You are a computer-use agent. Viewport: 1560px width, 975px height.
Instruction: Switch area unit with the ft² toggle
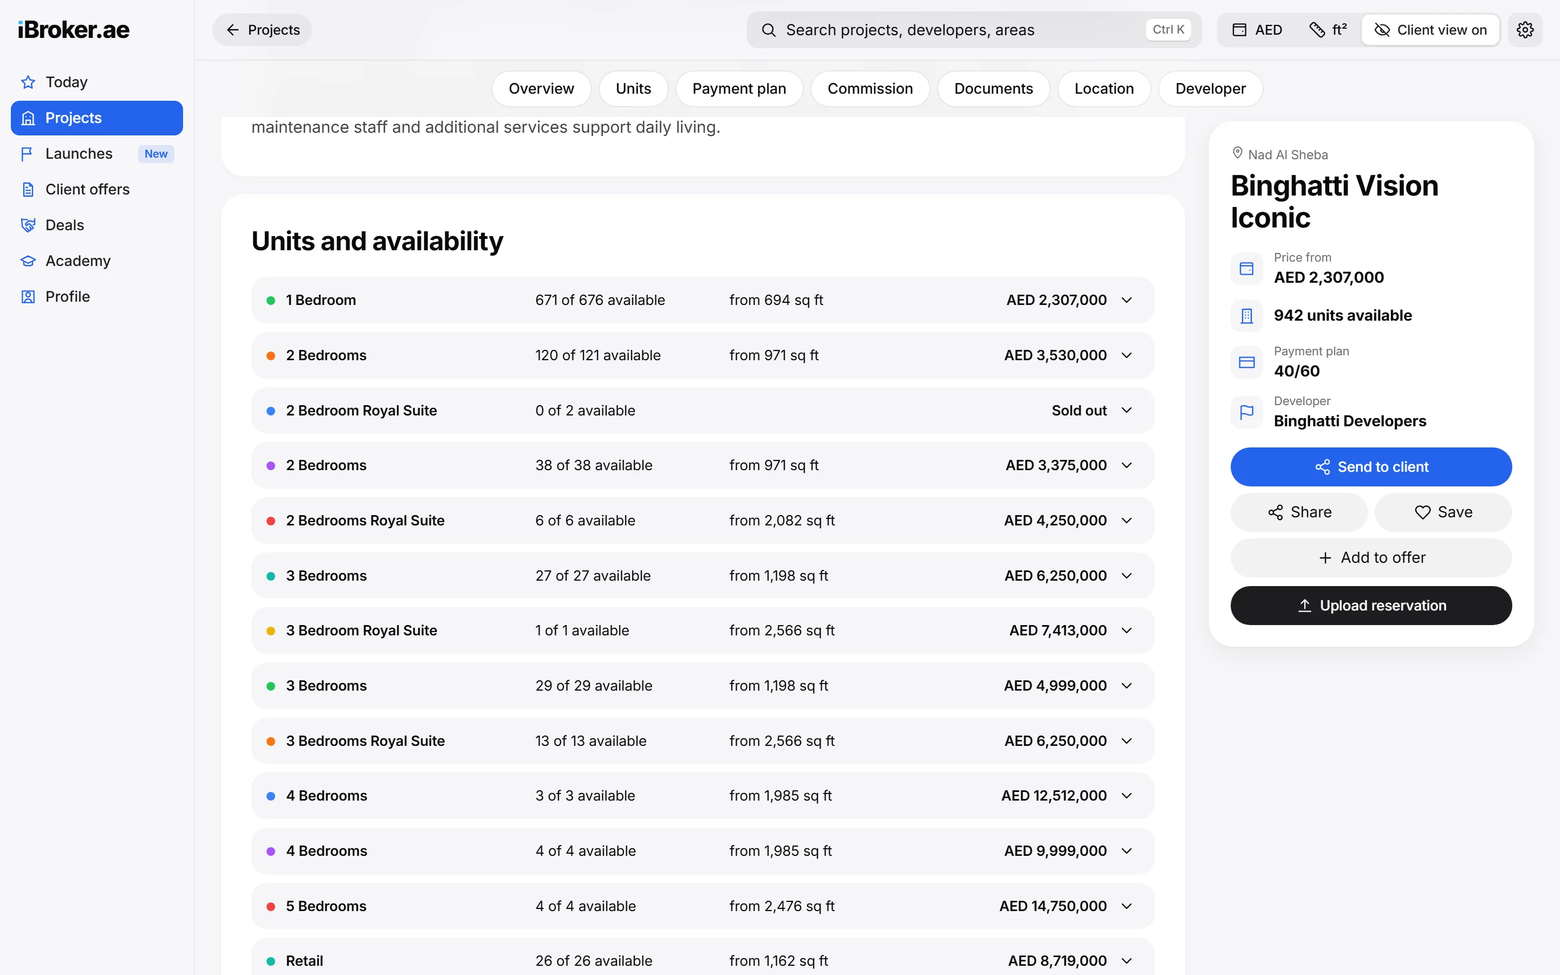click(1328, 30)
